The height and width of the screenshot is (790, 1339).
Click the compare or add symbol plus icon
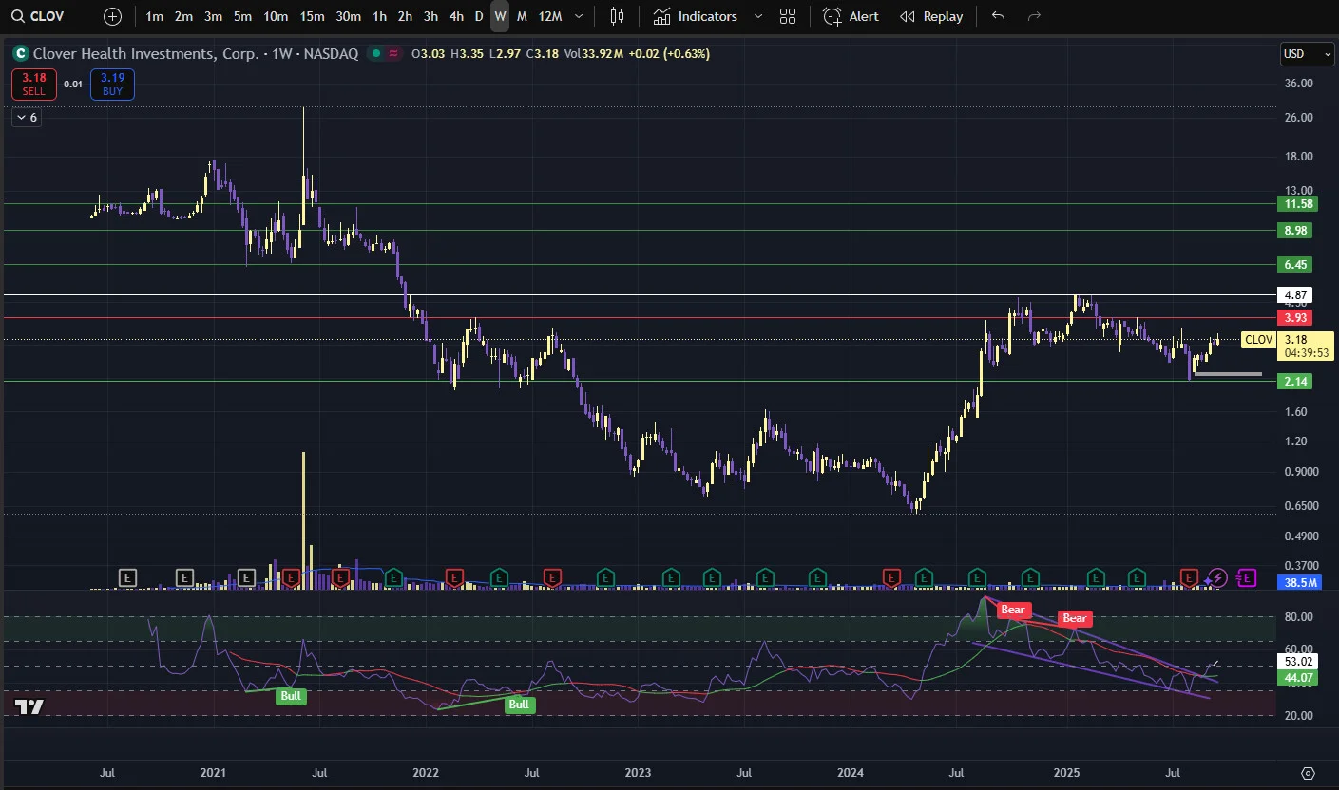(x=113, y=16)
